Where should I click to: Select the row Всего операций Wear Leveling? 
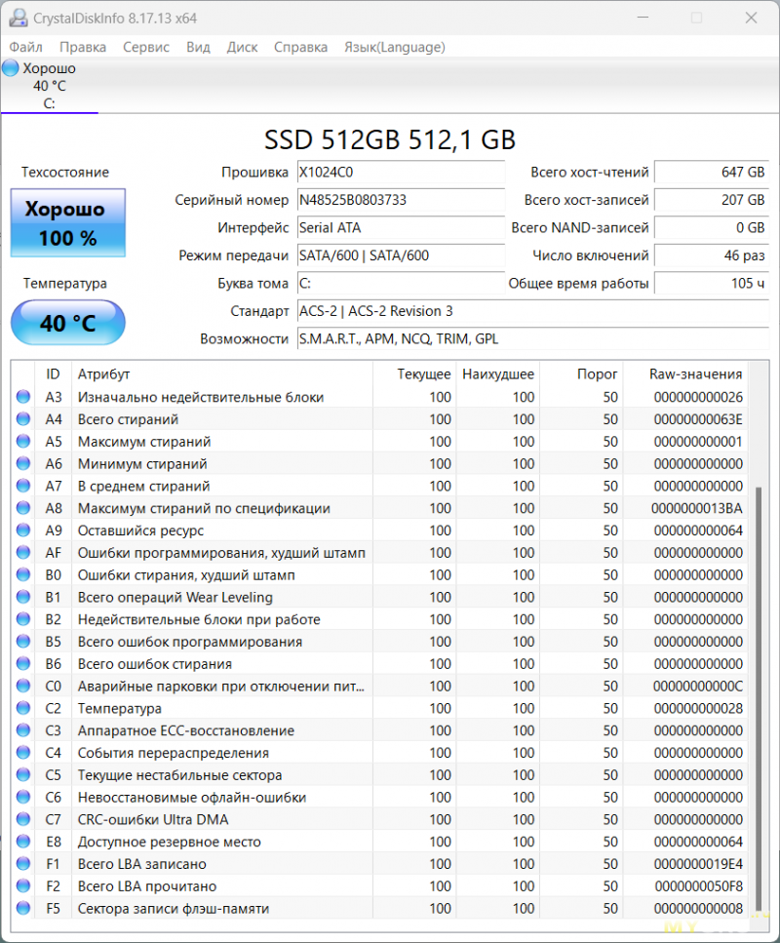point(379,597)
